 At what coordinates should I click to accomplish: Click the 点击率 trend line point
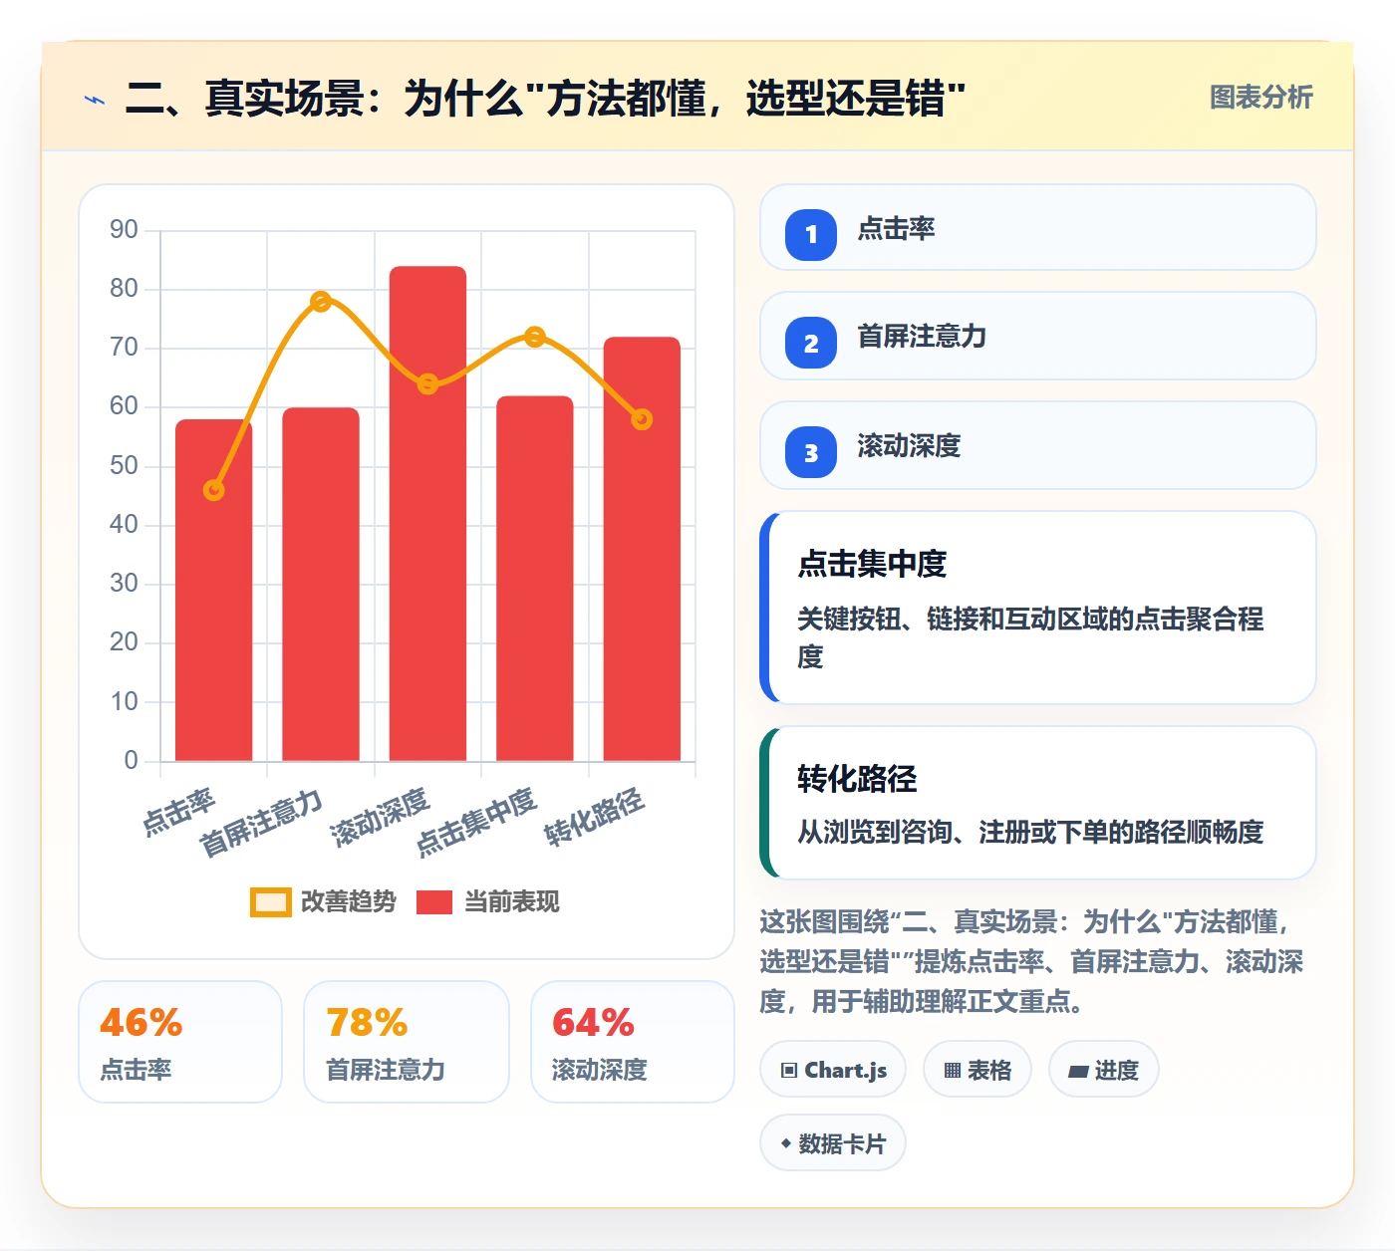coord(213,490)
